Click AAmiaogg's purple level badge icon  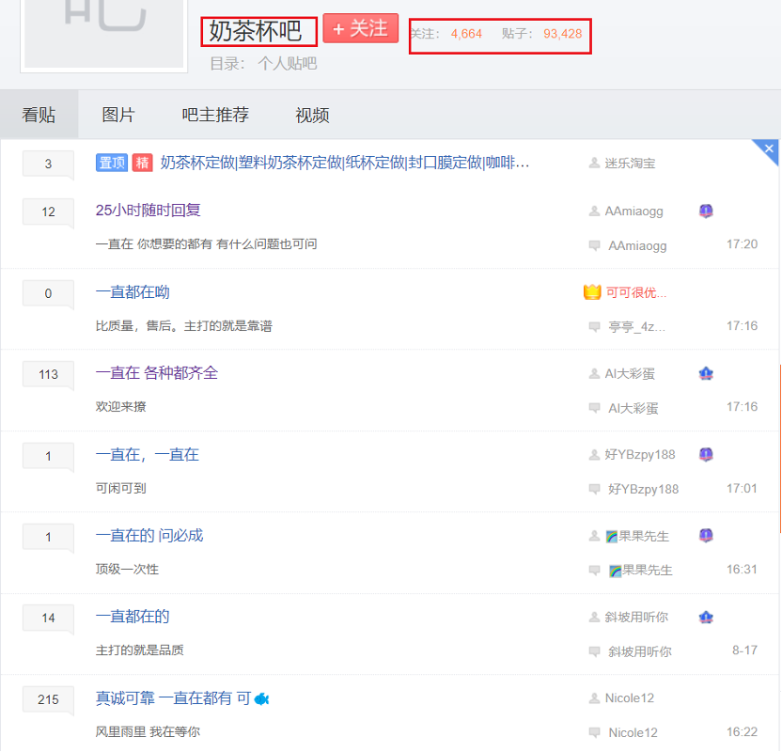click(706, 211)
